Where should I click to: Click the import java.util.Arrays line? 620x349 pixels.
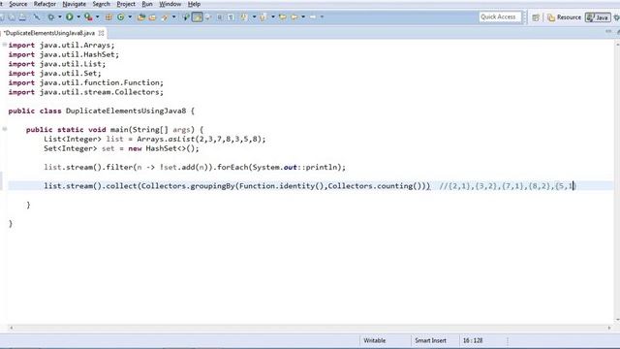[x=61, y=46]
